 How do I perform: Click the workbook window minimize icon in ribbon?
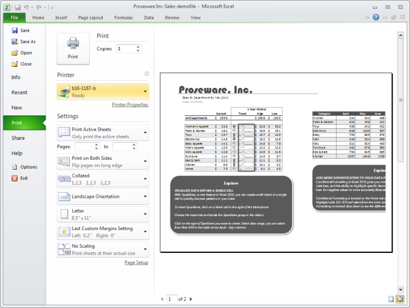pos(385,18)
